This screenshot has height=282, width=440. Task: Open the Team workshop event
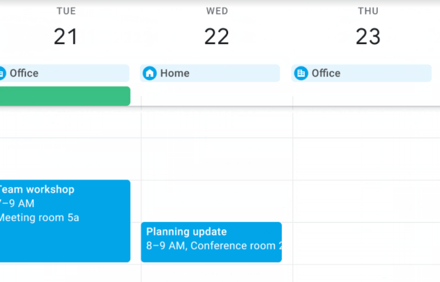tap(65, 221)
